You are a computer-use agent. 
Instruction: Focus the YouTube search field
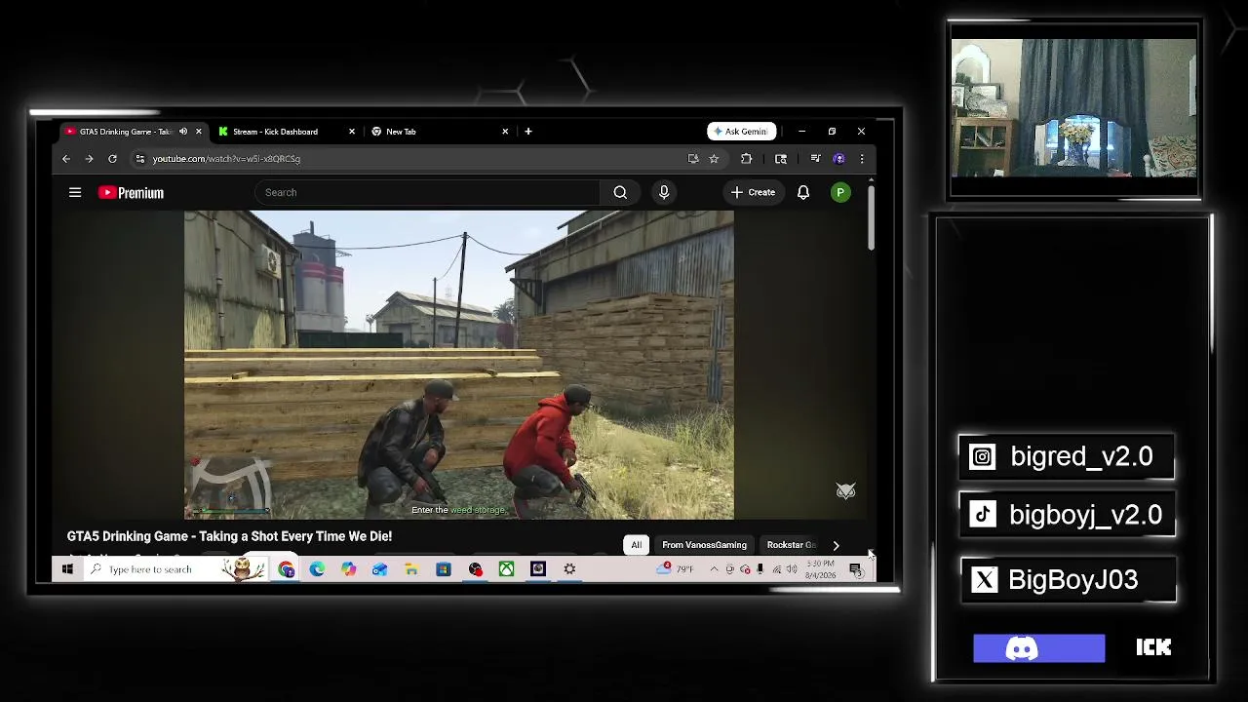[x=429, y=192]
